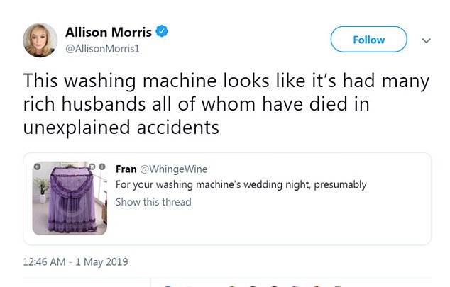Open the Allison Morris display name link

coord(109,32)
